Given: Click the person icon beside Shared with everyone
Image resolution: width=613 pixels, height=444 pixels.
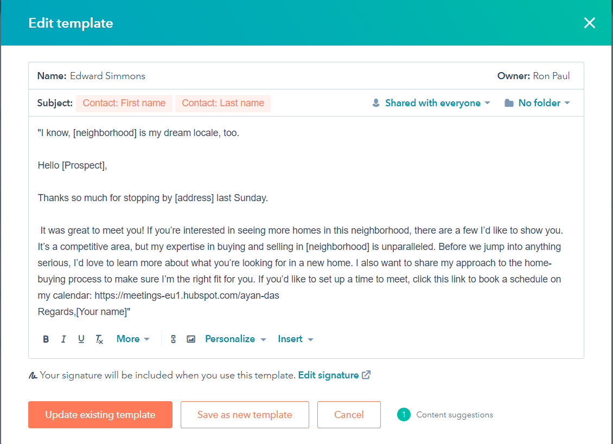Looking at the screenshot, I should coord(376,102).
